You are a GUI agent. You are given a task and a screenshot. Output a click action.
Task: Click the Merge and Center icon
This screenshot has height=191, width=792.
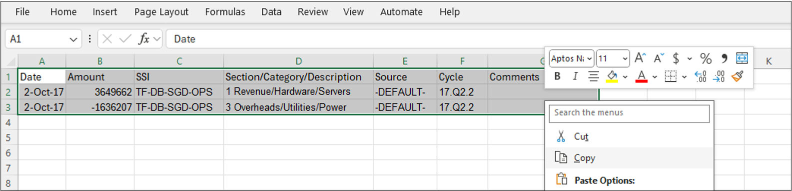tap(742, 58)
